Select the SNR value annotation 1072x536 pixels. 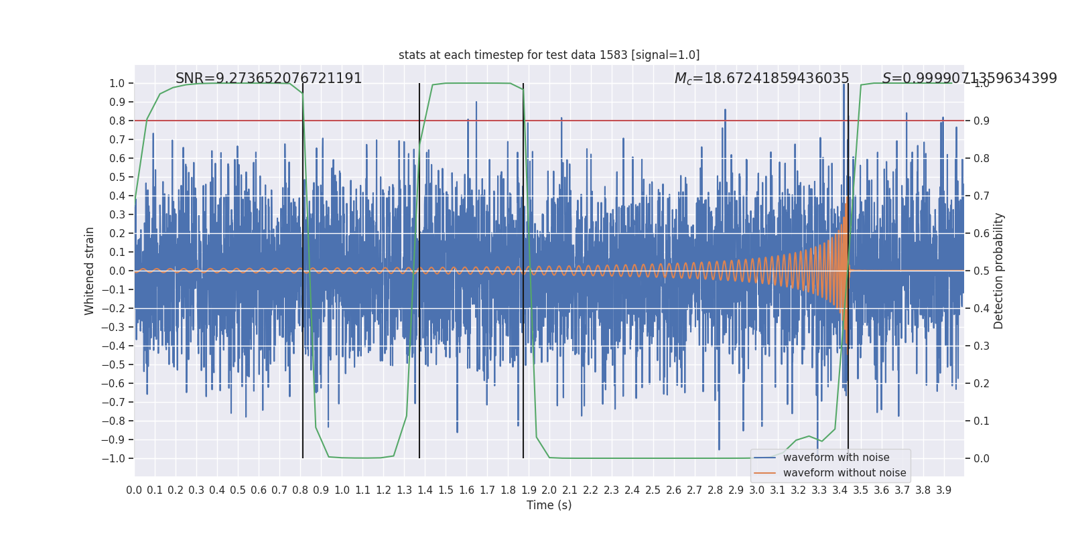click(269, 78)
